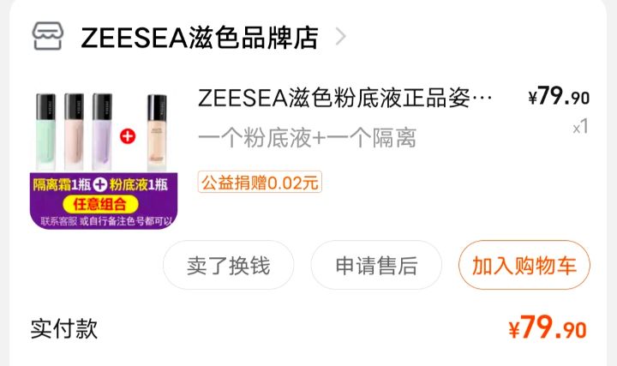This screenshot has width=617, height=366.
Task: Select the 一个粉底液+一个隔离 variant text
Action: click(x=308, y=138)
